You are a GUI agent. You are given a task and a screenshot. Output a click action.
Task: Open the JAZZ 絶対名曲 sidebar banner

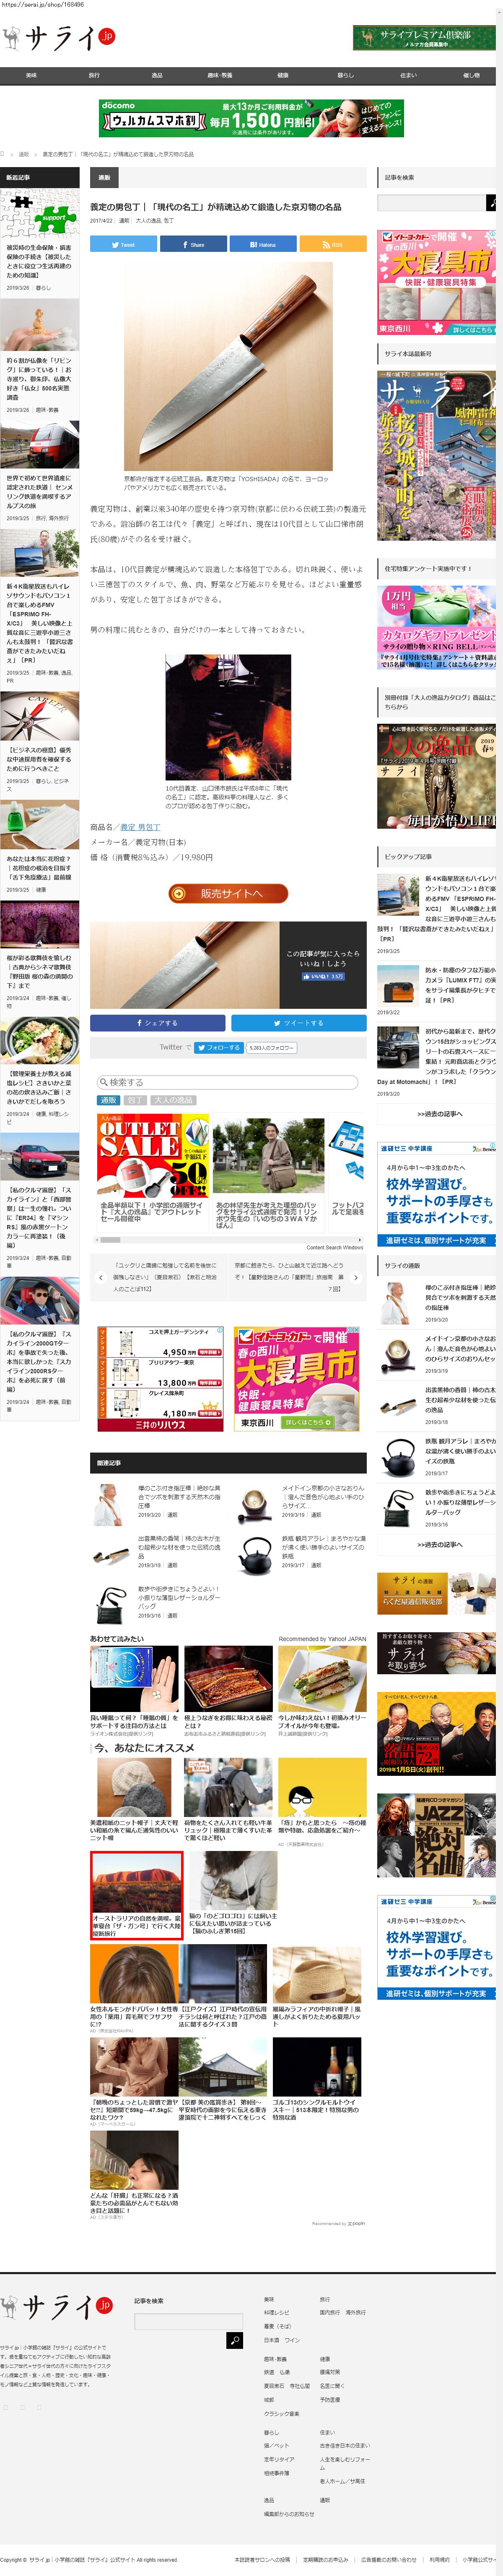436,1835
